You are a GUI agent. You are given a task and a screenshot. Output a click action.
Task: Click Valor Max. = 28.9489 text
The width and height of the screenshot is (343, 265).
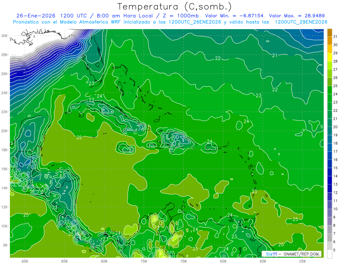pos(297,15)
